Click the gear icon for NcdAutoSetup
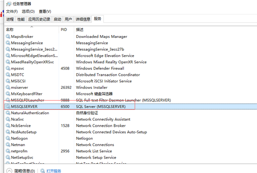257x173 pixels. 8,132
